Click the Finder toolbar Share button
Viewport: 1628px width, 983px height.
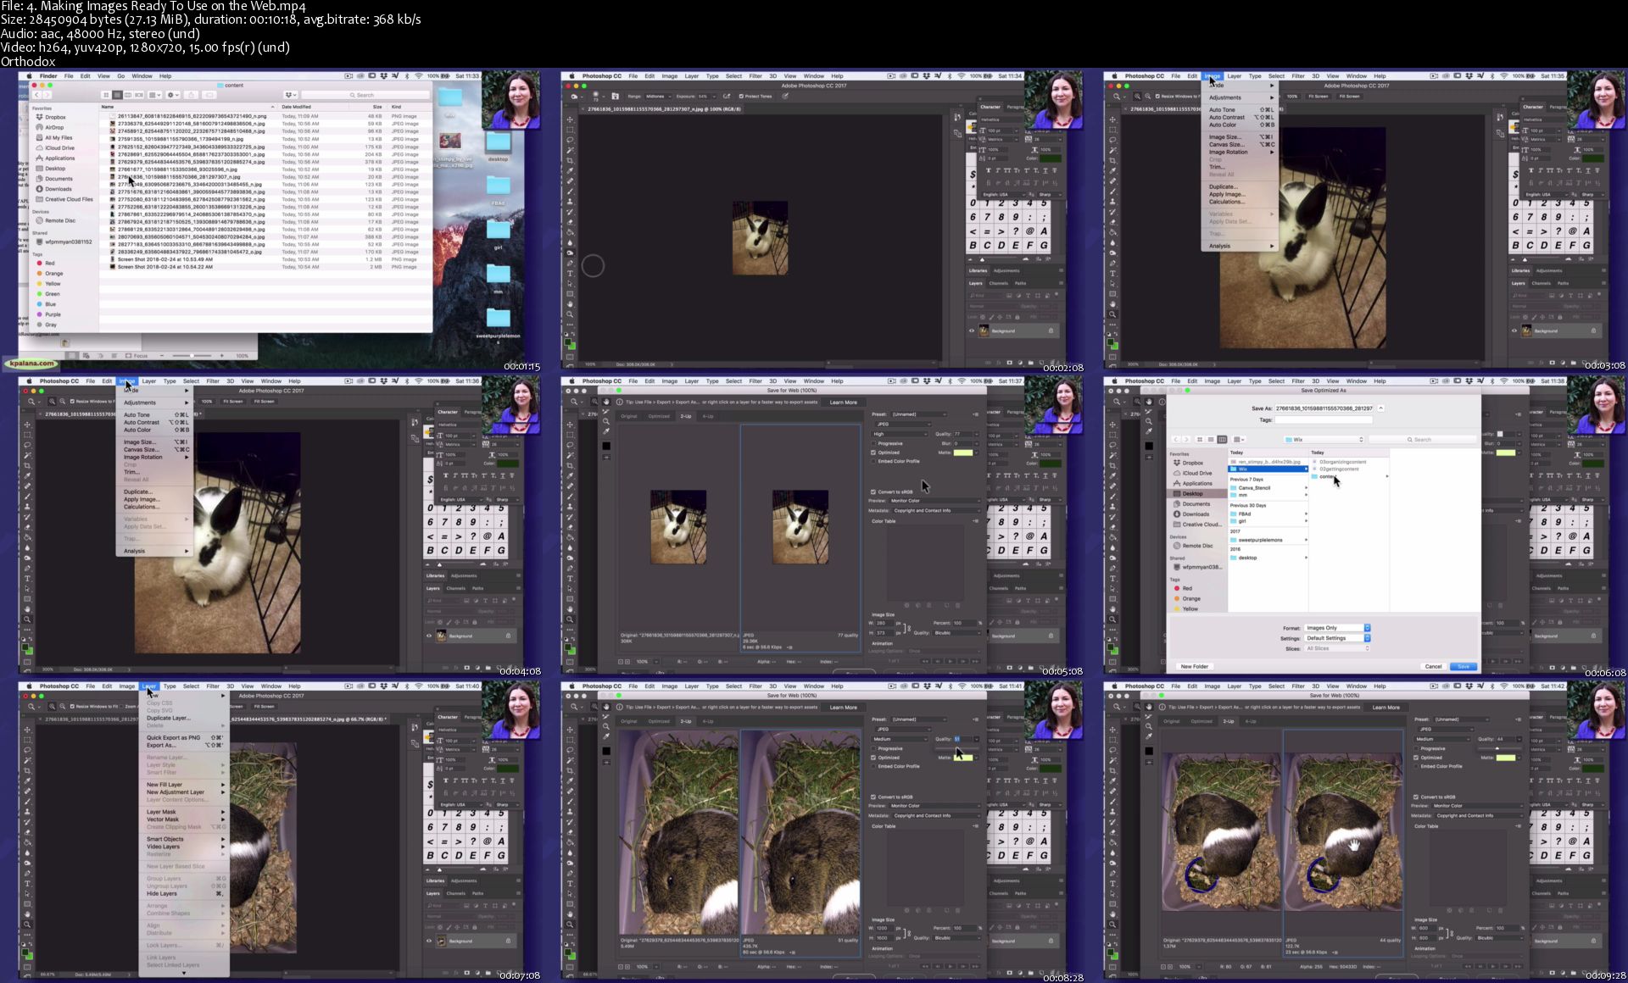pos(191,95)
